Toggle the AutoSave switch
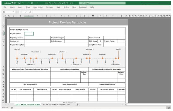This screenshot has width=173, height=111. [14, 3]
